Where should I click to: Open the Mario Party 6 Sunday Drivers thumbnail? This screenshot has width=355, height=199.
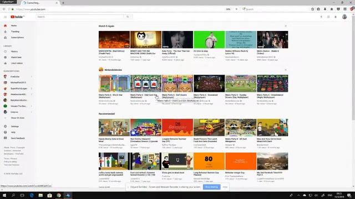[241, 83]
